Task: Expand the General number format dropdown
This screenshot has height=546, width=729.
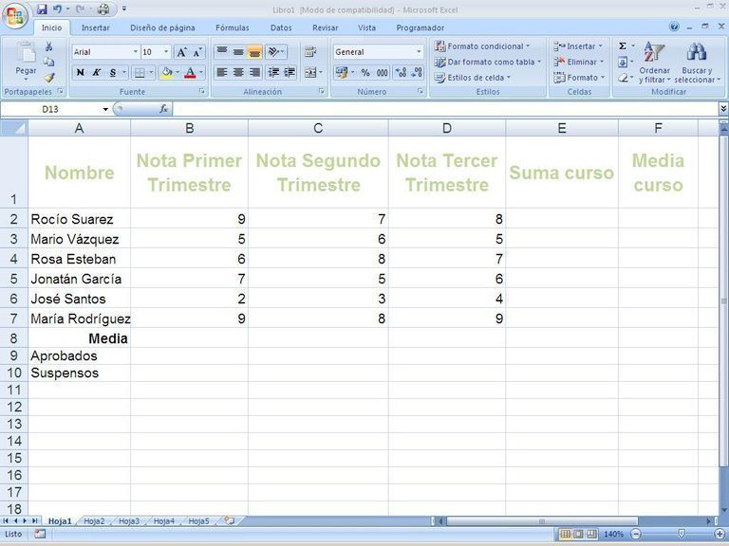Action: (419, 52)
